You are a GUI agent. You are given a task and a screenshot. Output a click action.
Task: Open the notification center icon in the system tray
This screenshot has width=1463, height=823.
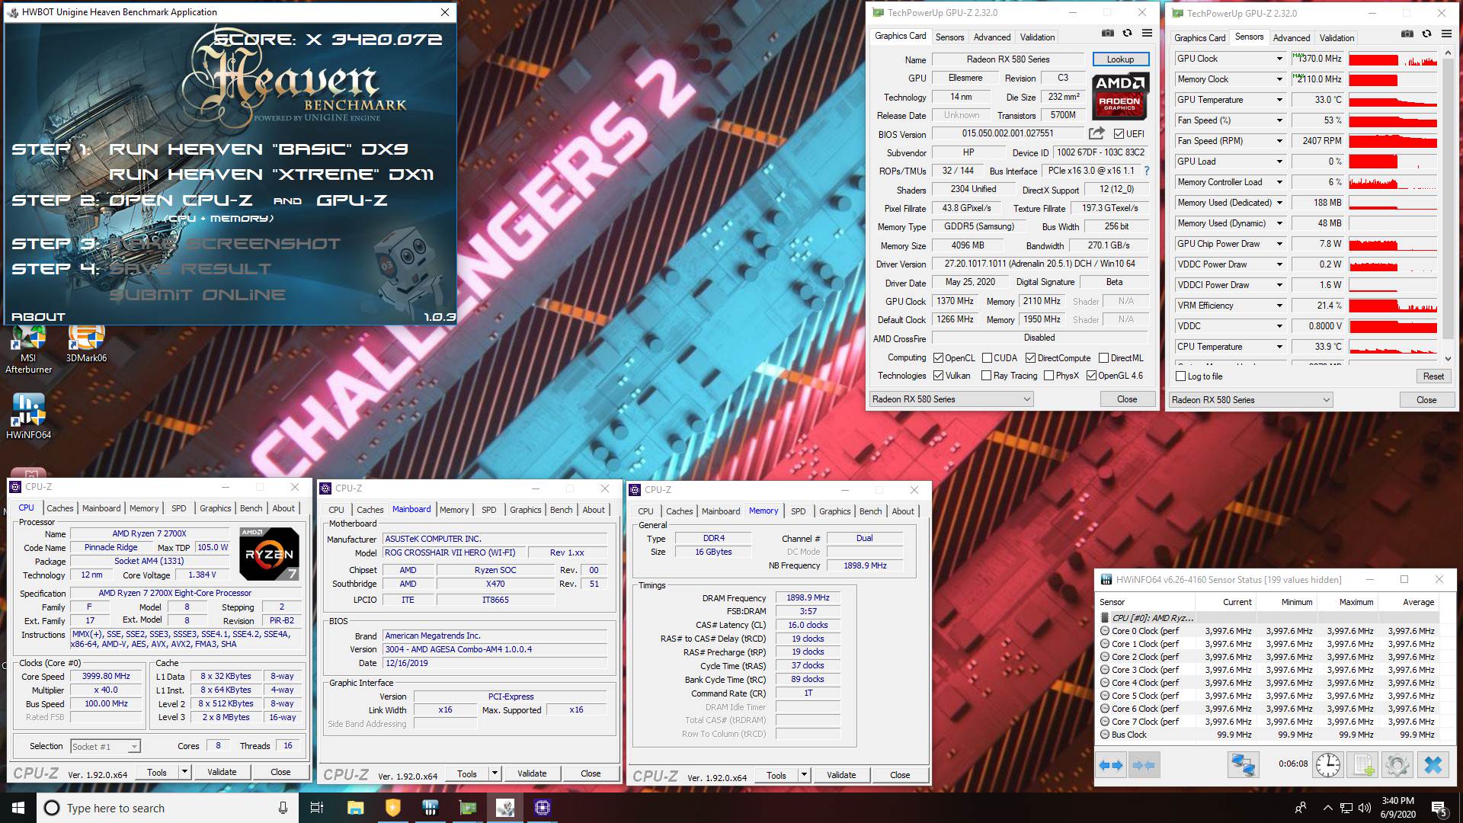(1439, 809)
